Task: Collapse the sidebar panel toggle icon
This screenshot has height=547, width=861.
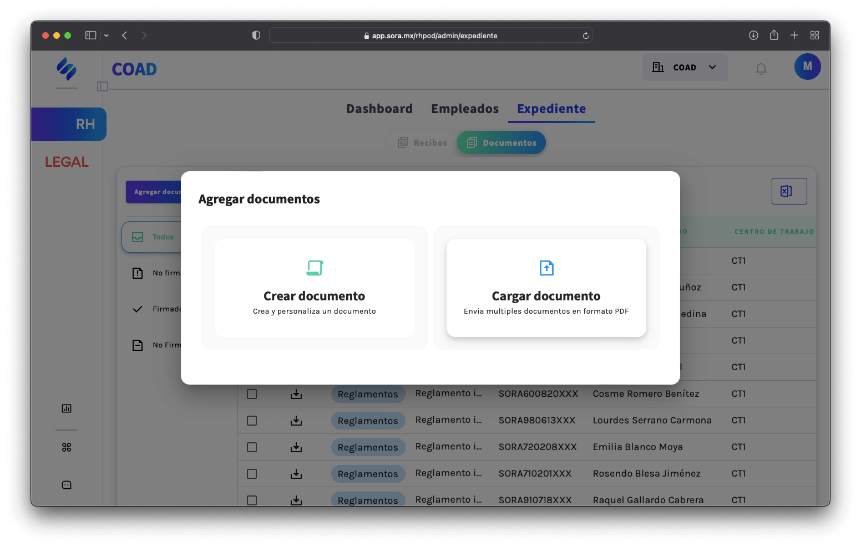Action: [103, 86]
